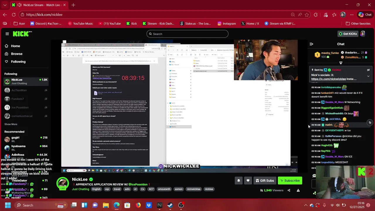Select the travel tag
This screenshot has width=375, height=211.
117,189
